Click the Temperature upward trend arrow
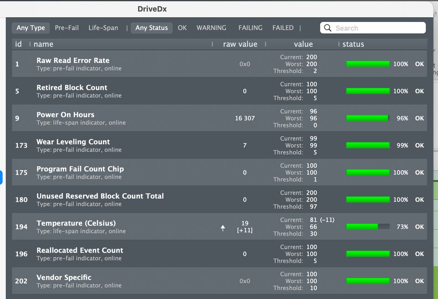Image resolution: width=438 pixels, height=299 pixels. click(x=223, y=228)
